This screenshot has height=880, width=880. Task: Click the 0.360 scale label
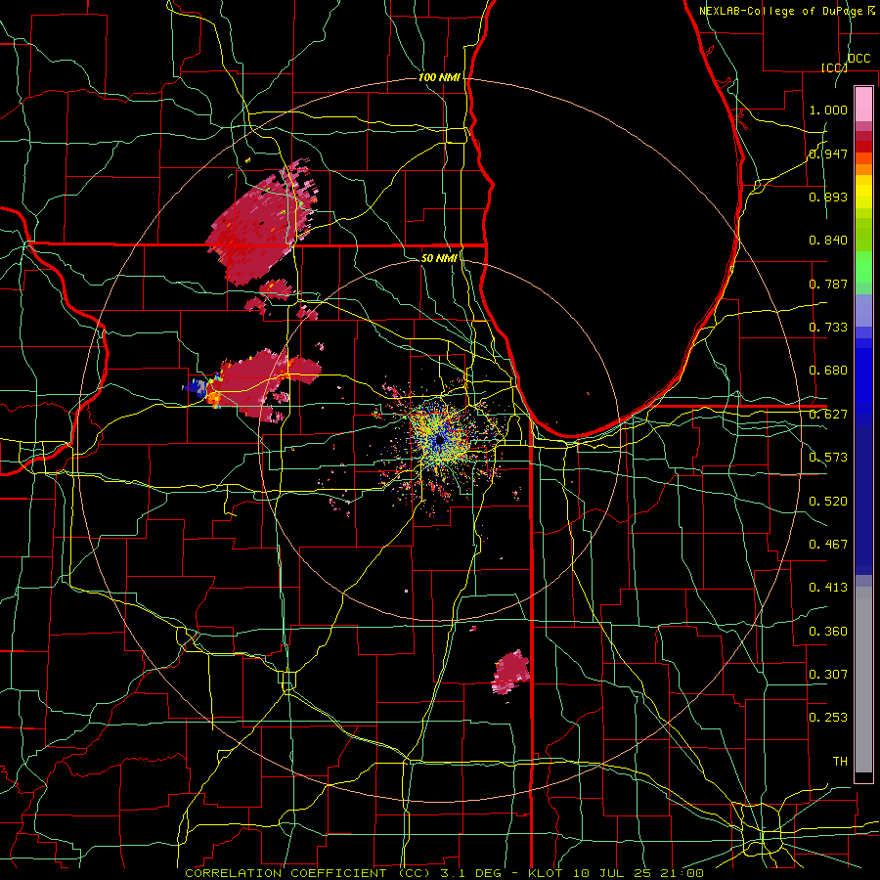coord(828,632)
